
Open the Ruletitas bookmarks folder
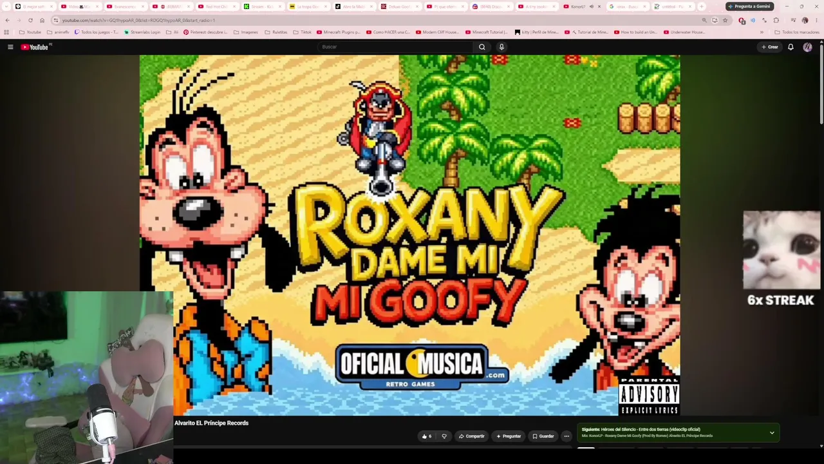276,32
